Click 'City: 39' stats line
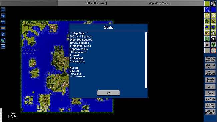Viewport: 217px width, 122px height. (x=74, y=71)
